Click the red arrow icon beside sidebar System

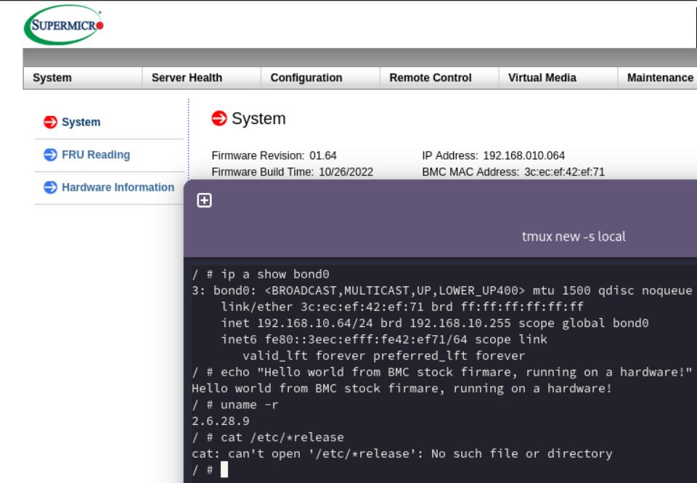[x=50, y=122]
